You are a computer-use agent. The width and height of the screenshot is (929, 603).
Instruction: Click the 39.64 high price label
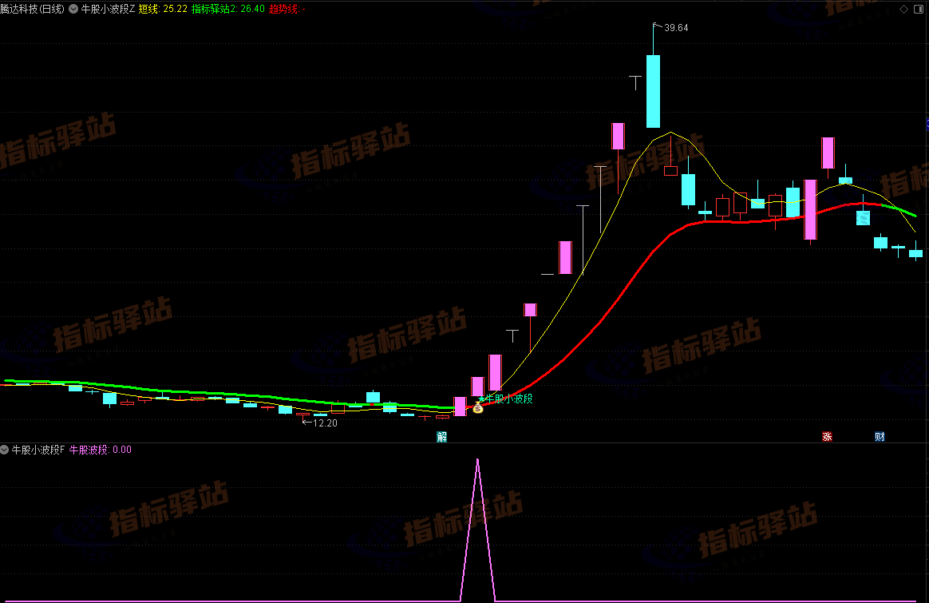(676, 28)
